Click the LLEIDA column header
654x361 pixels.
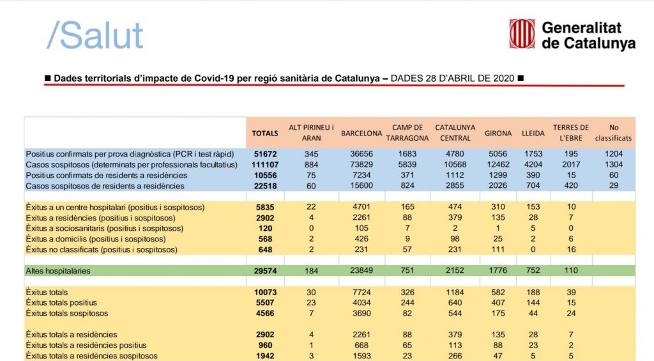[x=533, y=133]
